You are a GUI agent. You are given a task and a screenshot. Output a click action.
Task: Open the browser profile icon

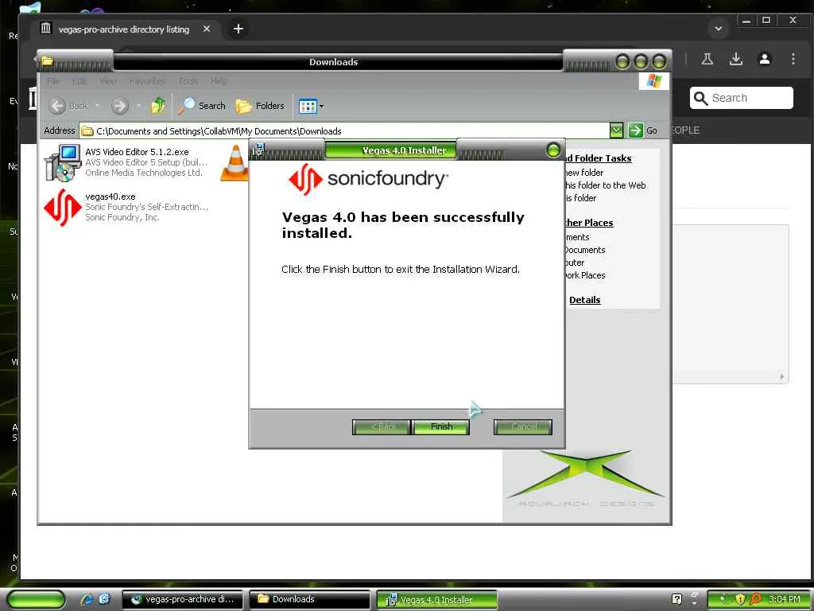765,59
